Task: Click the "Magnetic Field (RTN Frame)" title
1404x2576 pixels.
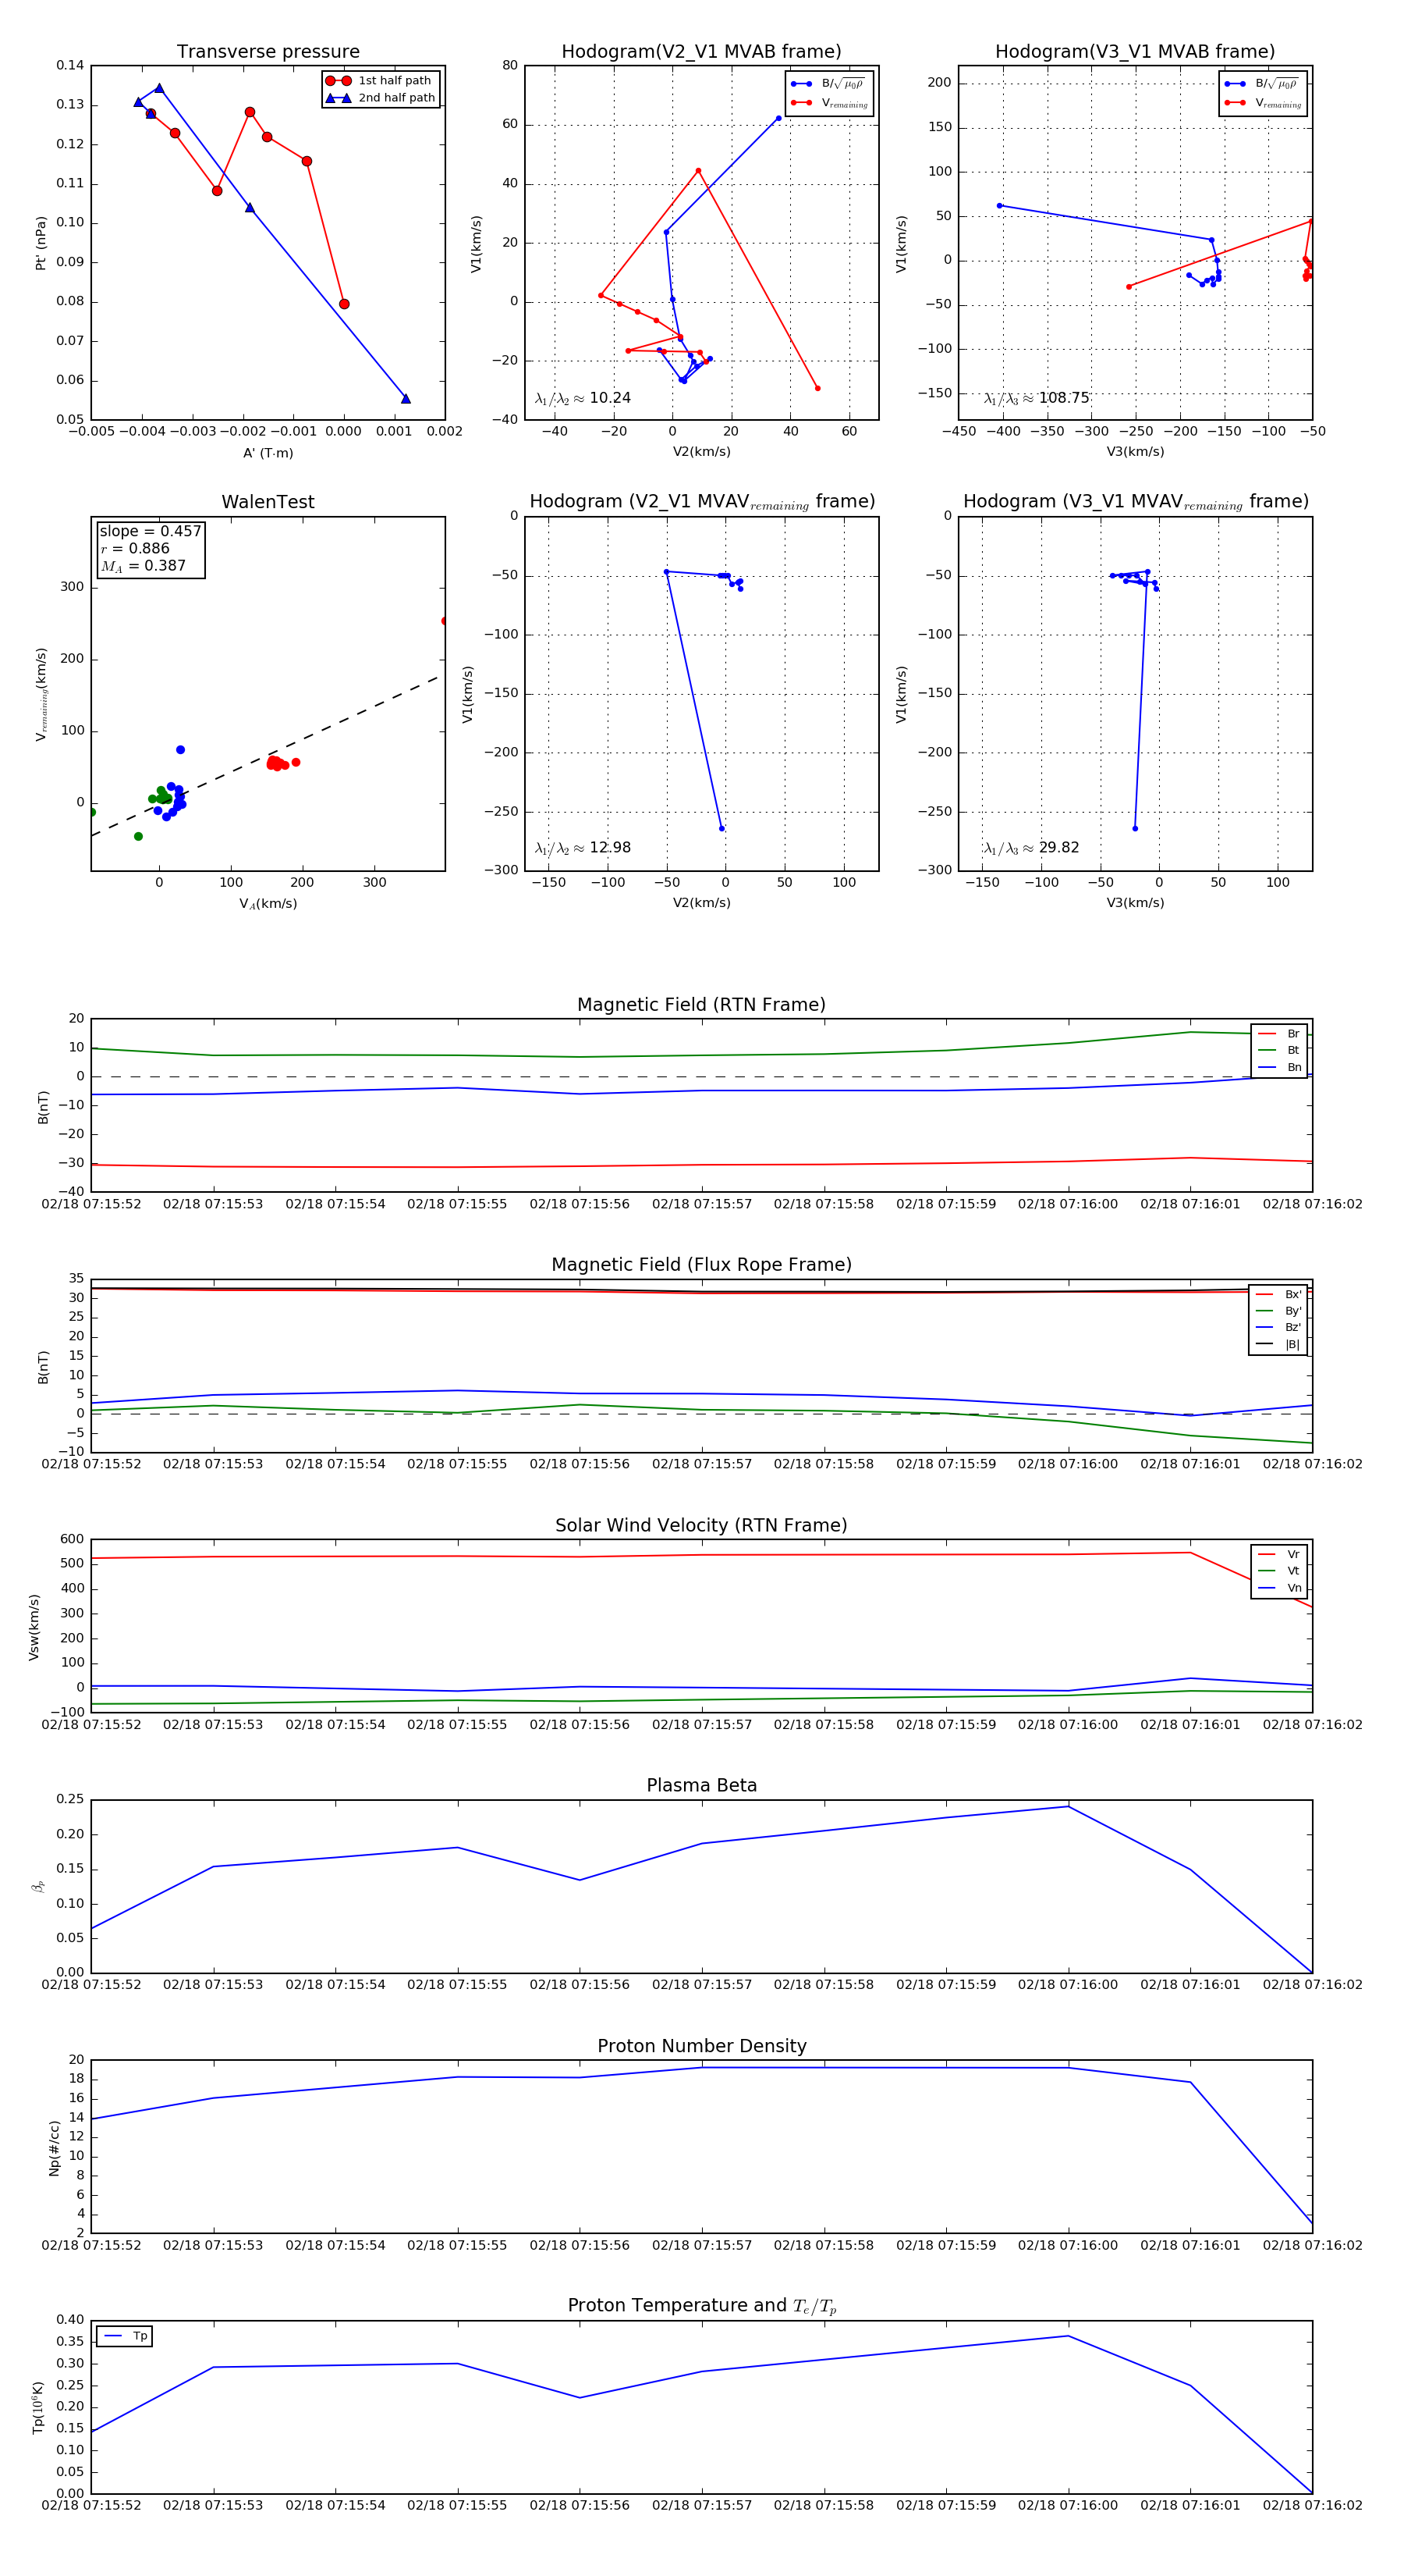Action: [701, 1005]
